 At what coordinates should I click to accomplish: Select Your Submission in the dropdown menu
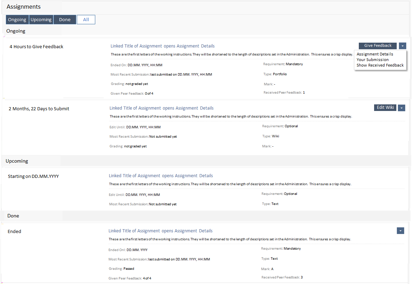372,60
